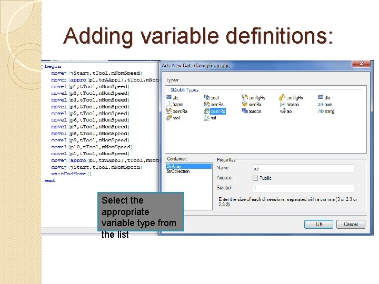Choose the screen type
Screen dimensions: 379x284
[252, 111]
